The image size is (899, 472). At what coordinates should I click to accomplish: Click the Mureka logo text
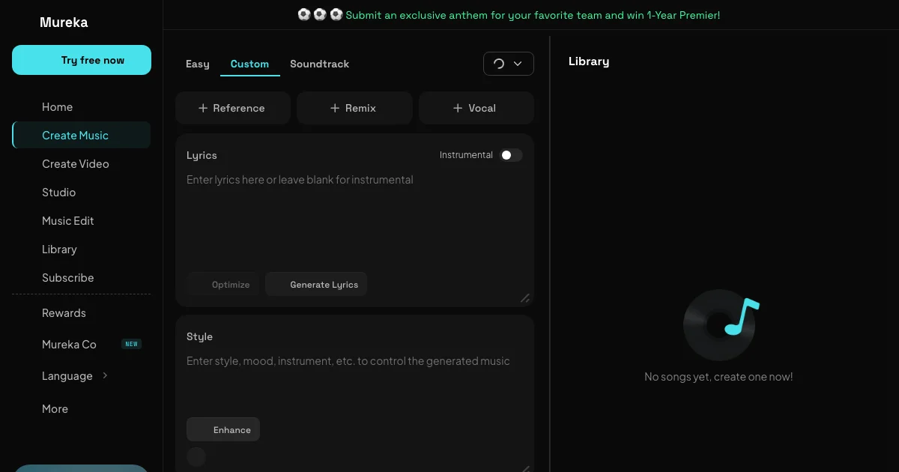(x=64, y=22)
